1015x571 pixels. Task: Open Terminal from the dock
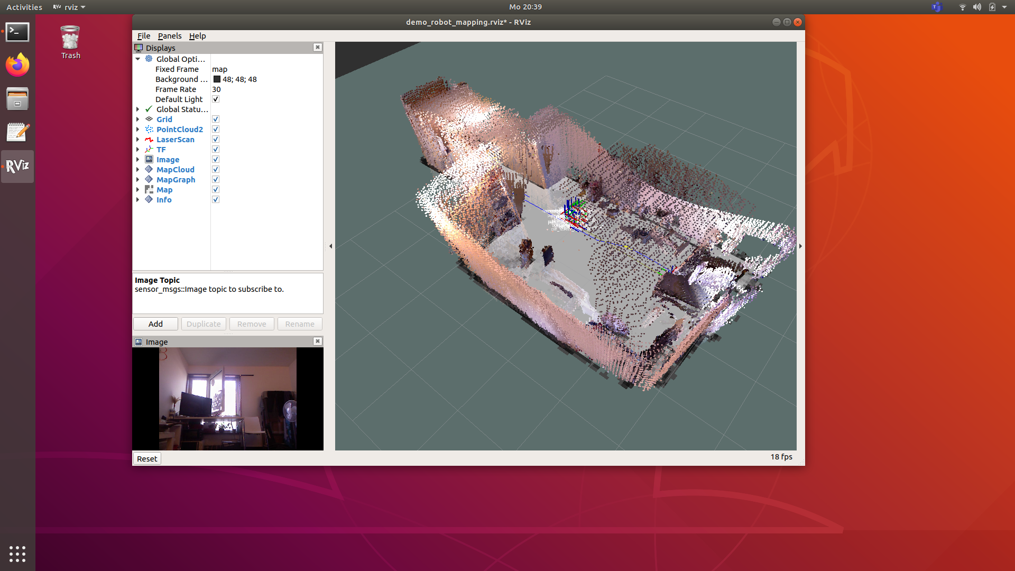17,32
